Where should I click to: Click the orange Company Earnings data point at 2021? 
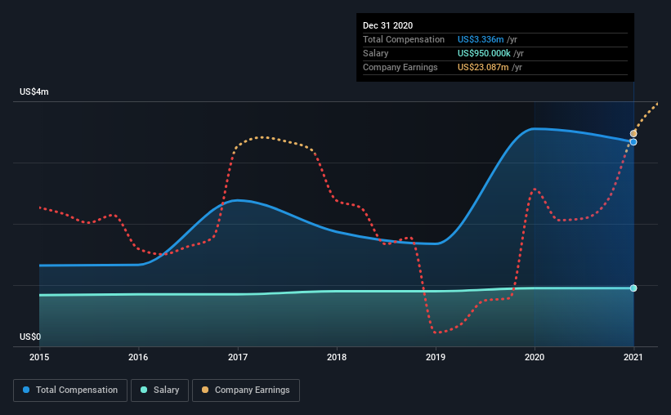(633, 134)
